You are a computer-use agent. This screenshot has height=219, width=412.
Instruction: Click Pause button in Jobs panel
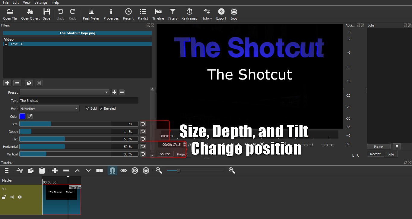pyautogui.click(x=379, y=147)
